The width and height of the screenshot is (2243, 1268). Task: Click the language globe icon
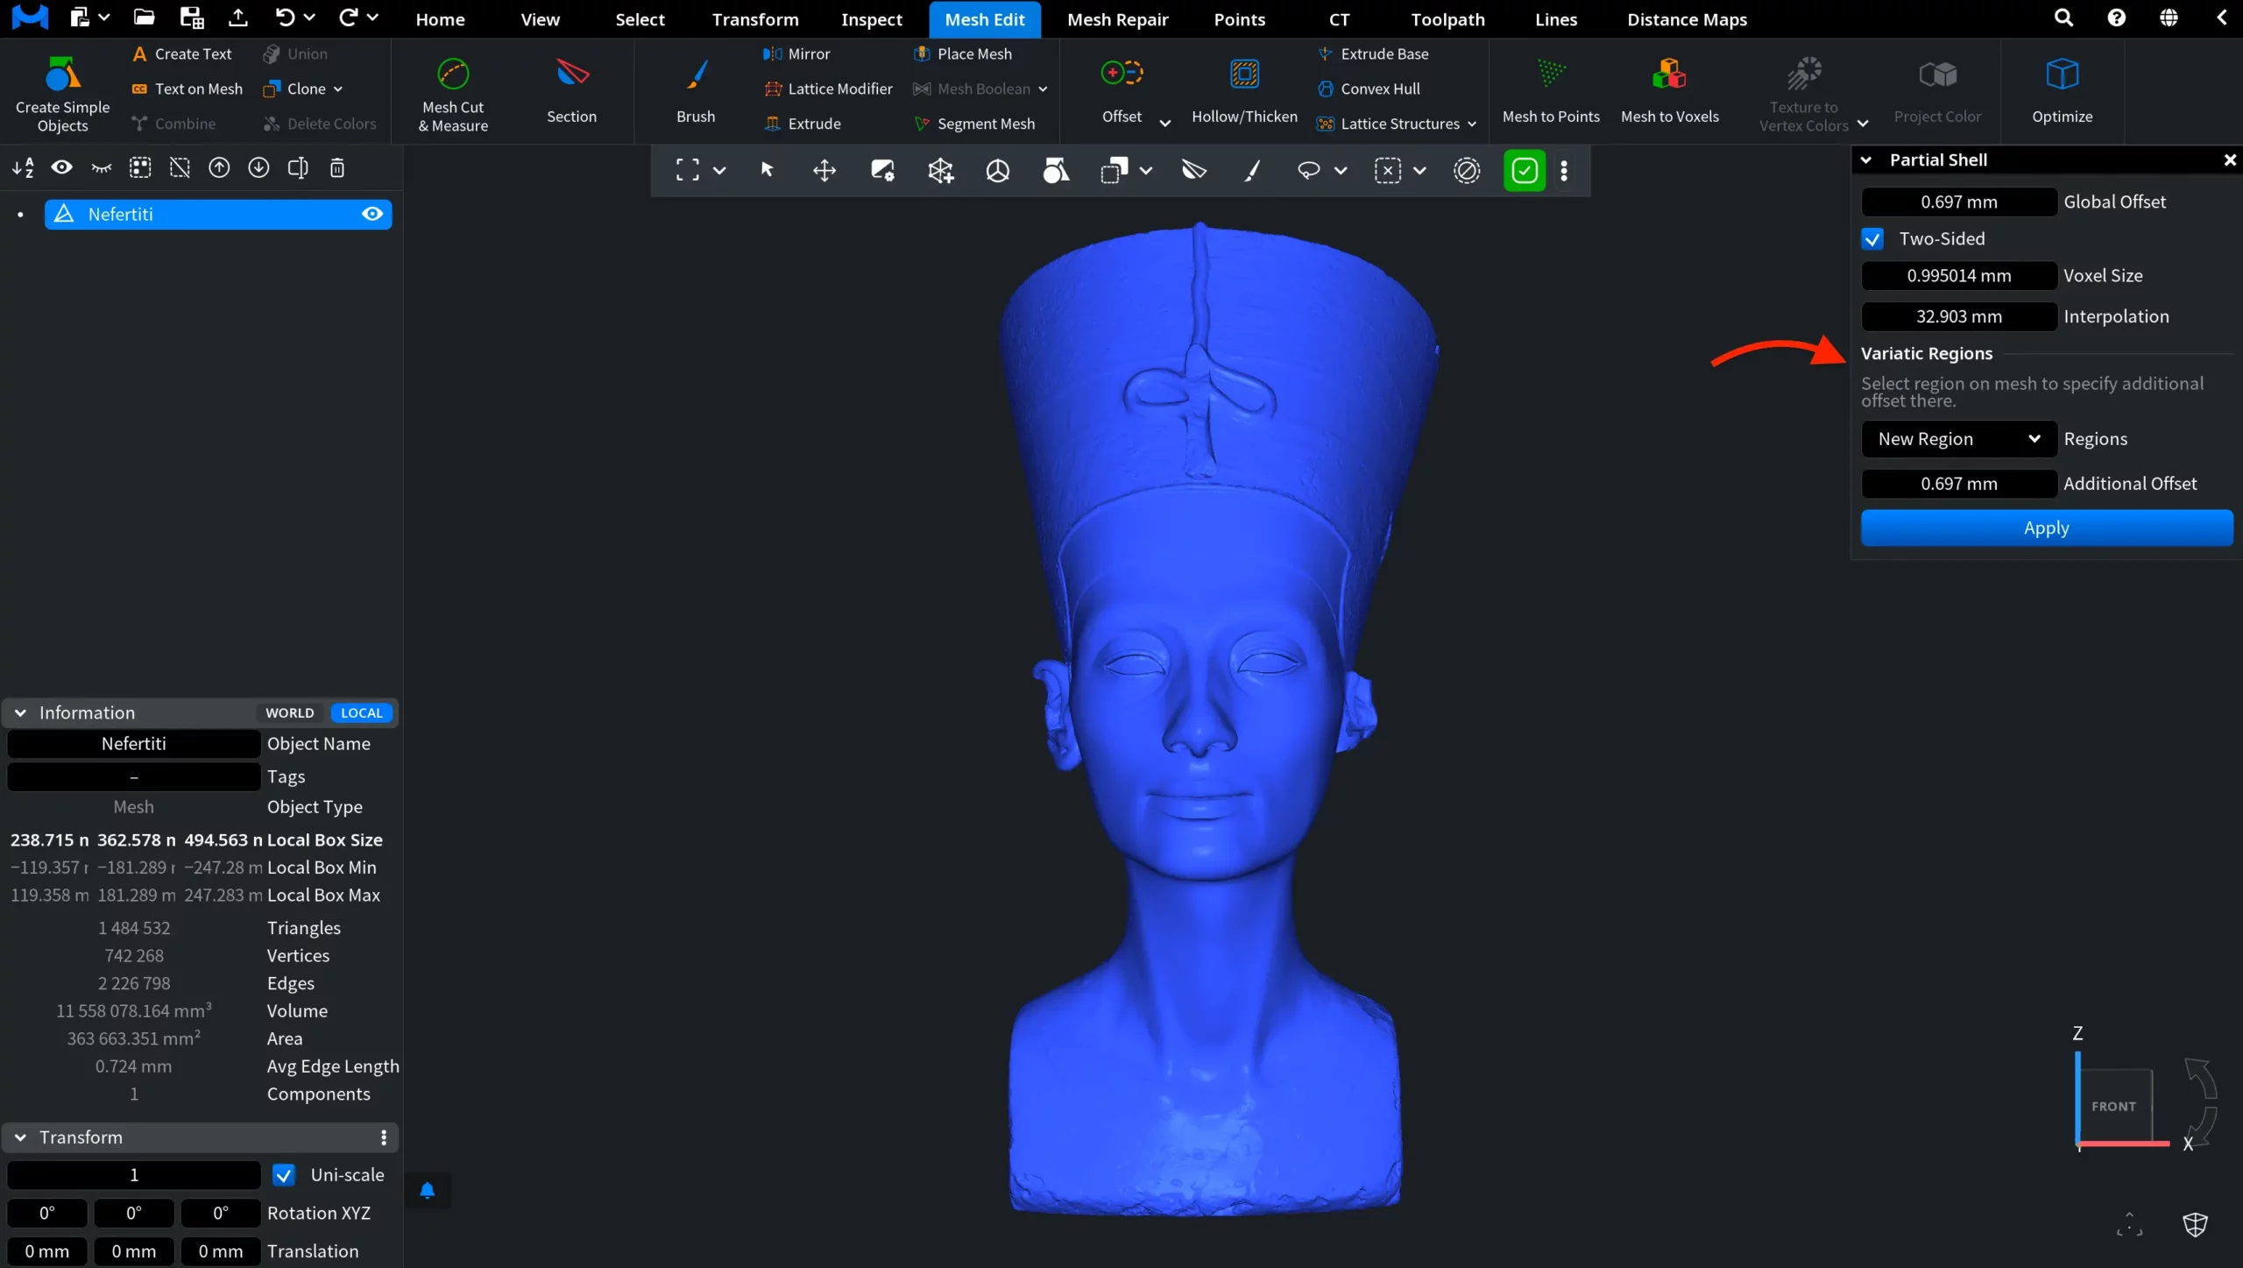pyautogui.click(x=2169, y=18)
